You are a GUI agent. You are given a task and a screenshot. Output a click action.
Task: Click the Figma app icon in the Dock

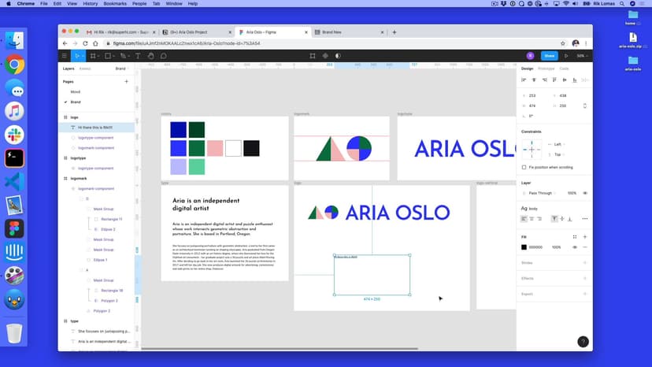pyautogui.click(x=14, y=228)
